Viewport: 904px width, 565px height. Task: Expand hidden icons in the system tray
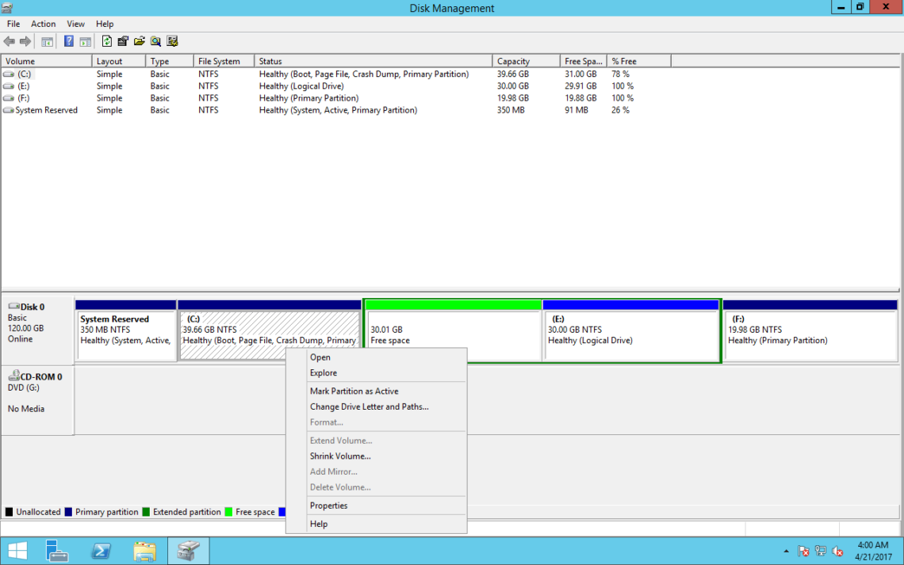786,550
